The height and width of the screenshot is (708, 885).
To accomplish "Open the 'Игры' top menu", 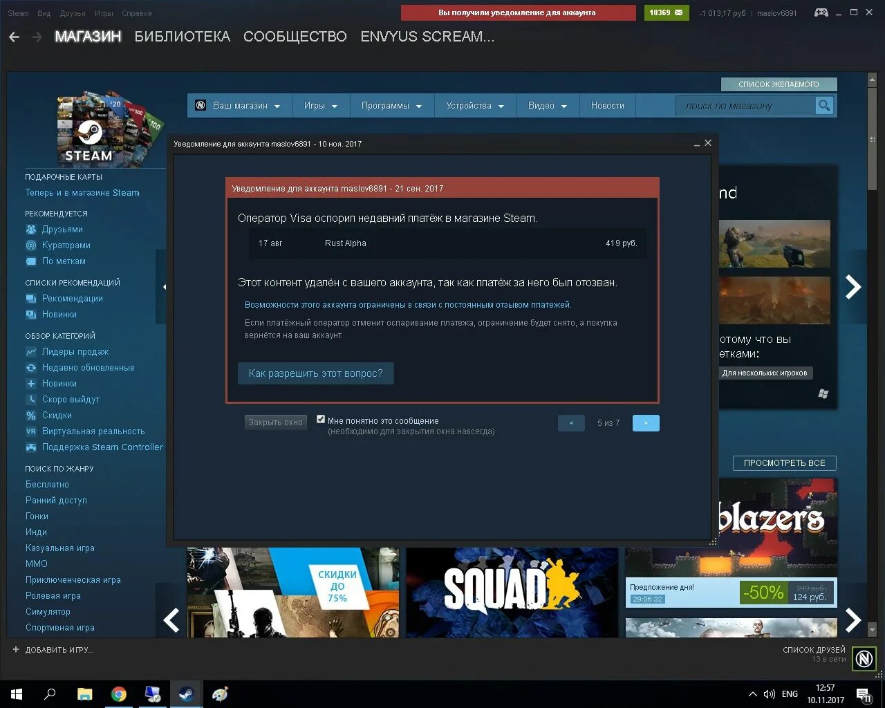I will 104,13.
